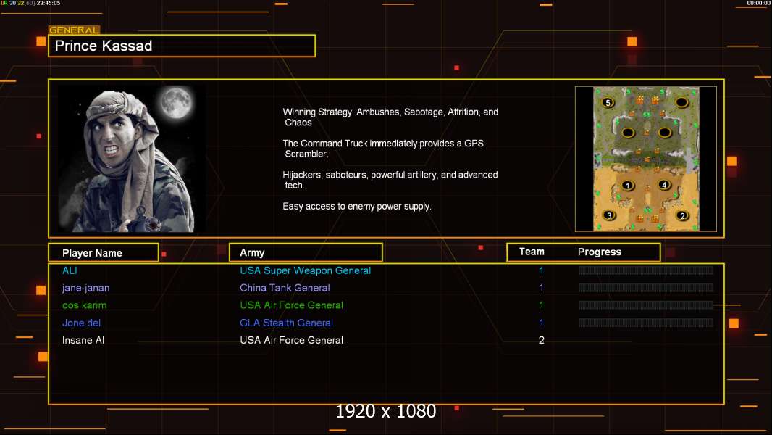
Task: Select player oos karim
Action: click(x=84, y=305)
